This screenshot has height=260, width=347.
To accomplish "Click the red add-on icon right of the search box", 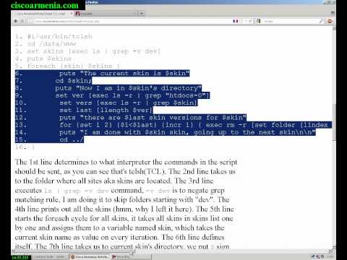I will point(330,21).
